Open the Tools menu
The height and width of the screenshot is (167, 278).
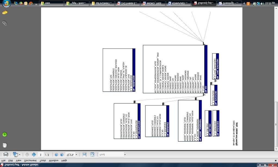coord(43,160)
